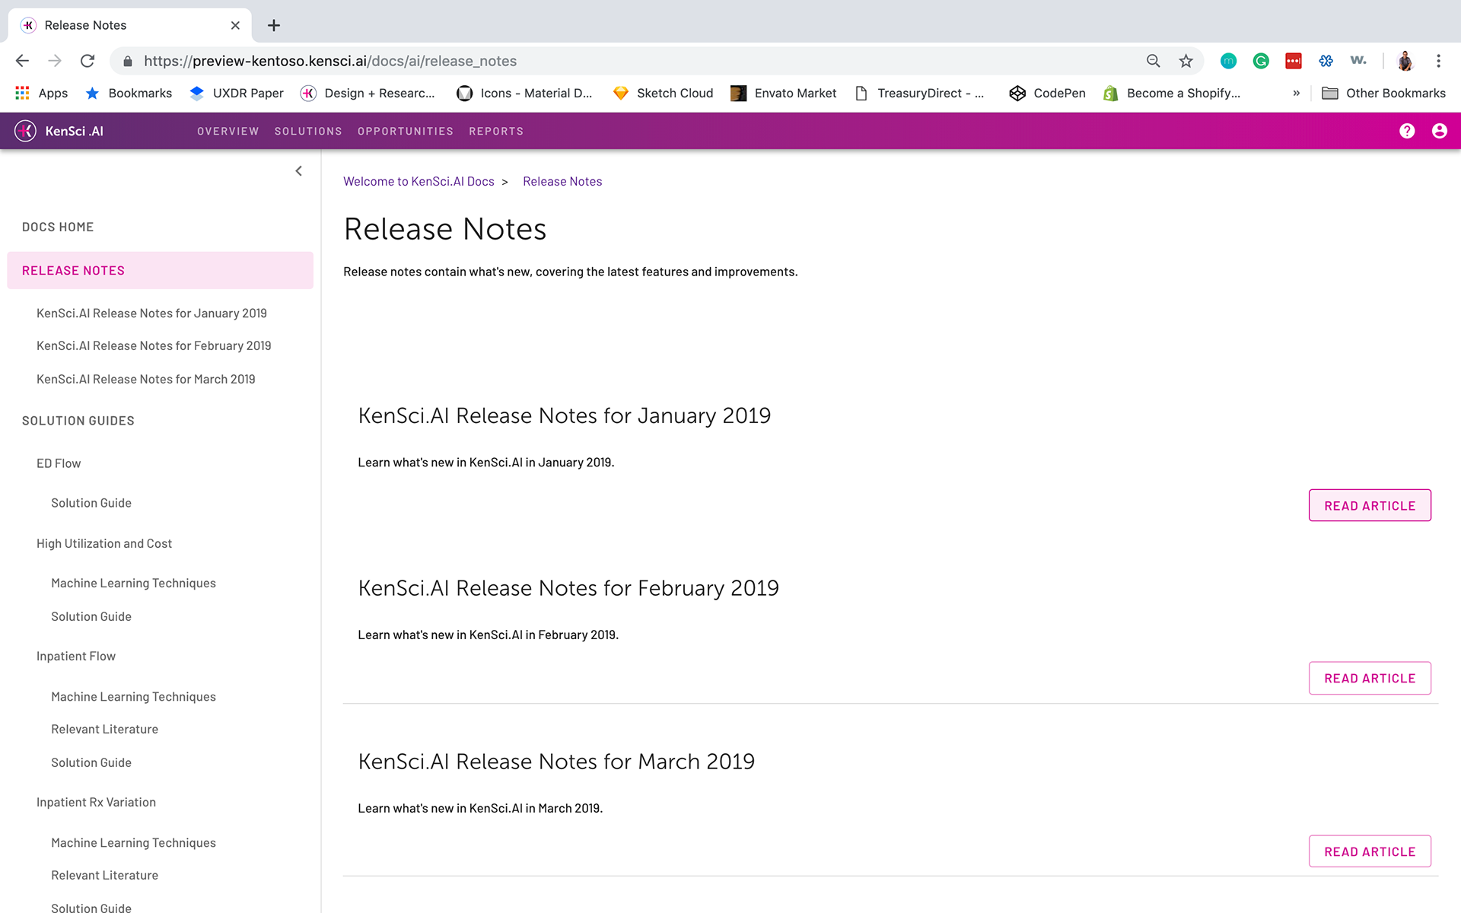Viewport: 1461px width, 913px height.
Task: Go to the OVERVIEW nav item
Action: (x=228, y=132)
